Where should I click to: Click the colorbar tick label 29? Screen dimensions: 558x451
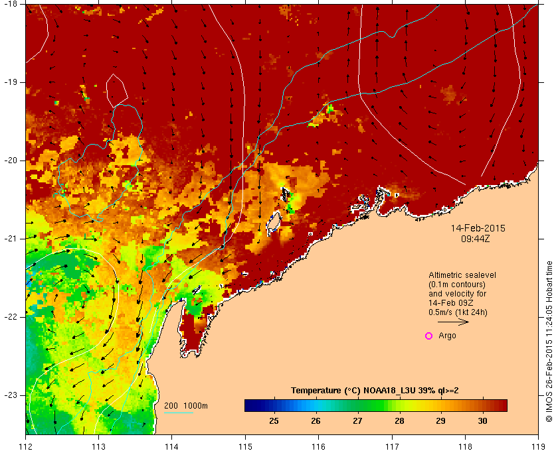click(441, 421)
